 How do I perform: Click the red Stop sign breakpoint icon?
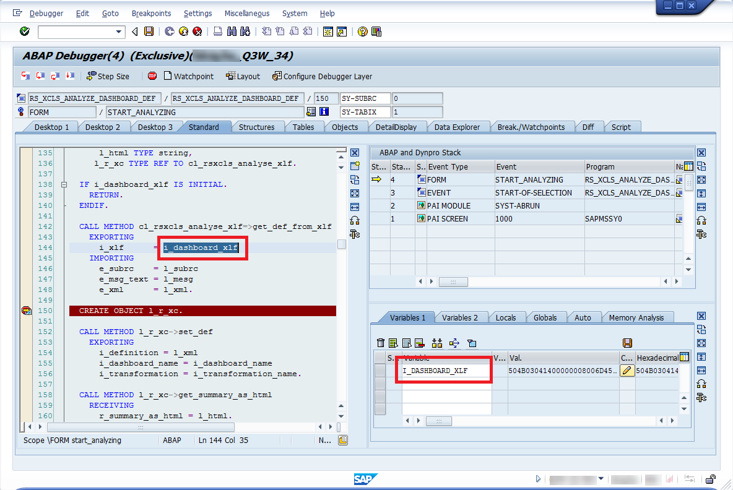(x=152, y=75)
